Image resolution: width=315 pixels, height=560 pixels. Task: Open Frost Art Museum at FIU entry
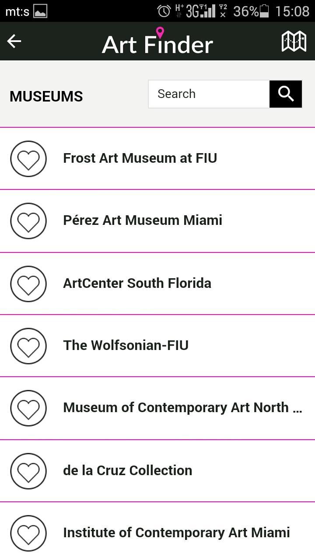pyautogui.click(x=157, y=158)
